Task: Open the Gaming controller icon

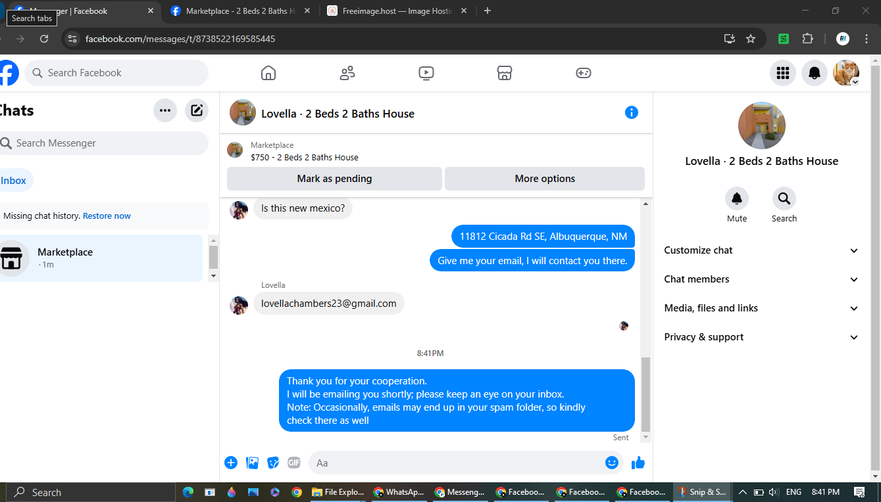Action: pyautogui.click(x=584, y=73)
